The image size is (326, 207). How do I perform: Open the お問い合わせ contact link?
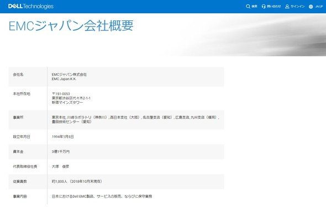[x=274, y=7]
